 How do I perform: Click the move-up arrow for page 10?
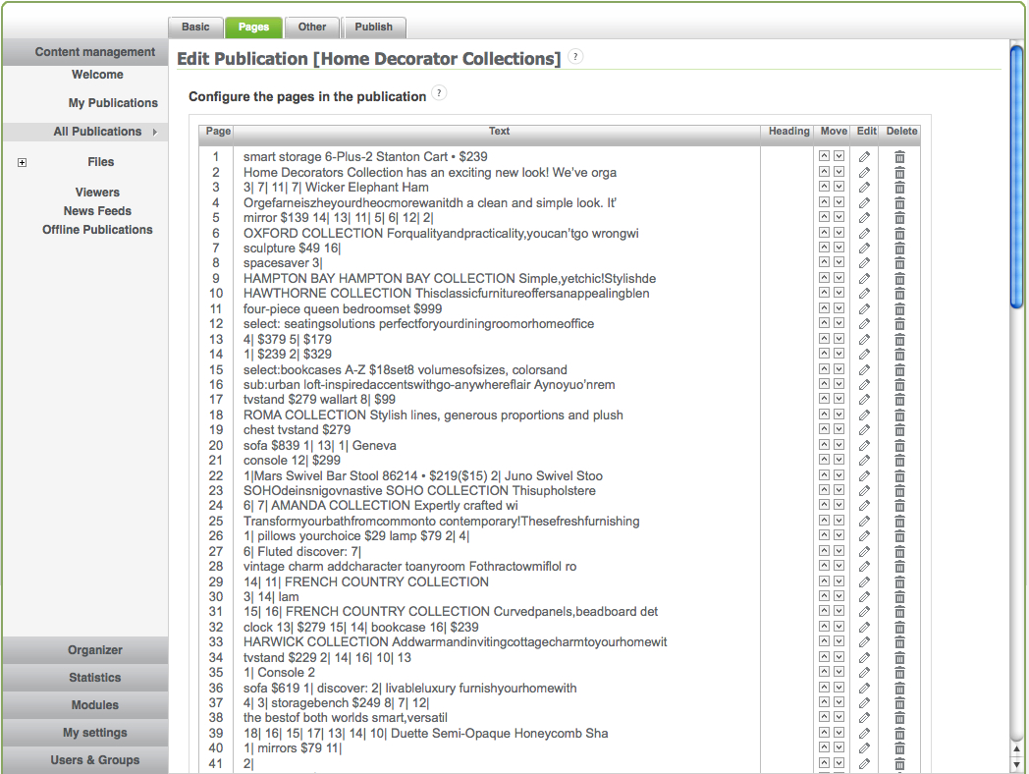[x=825, y=294]
